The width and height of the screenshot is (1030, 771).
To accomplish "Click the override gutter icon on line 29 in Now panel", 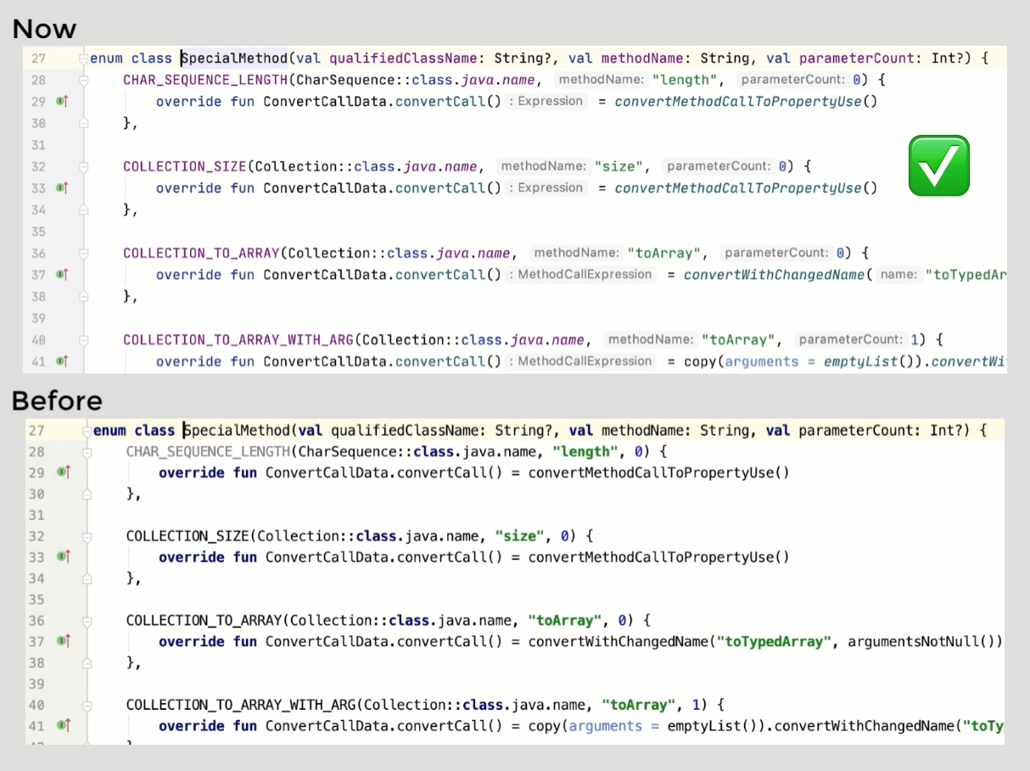I will click(61, 102).
